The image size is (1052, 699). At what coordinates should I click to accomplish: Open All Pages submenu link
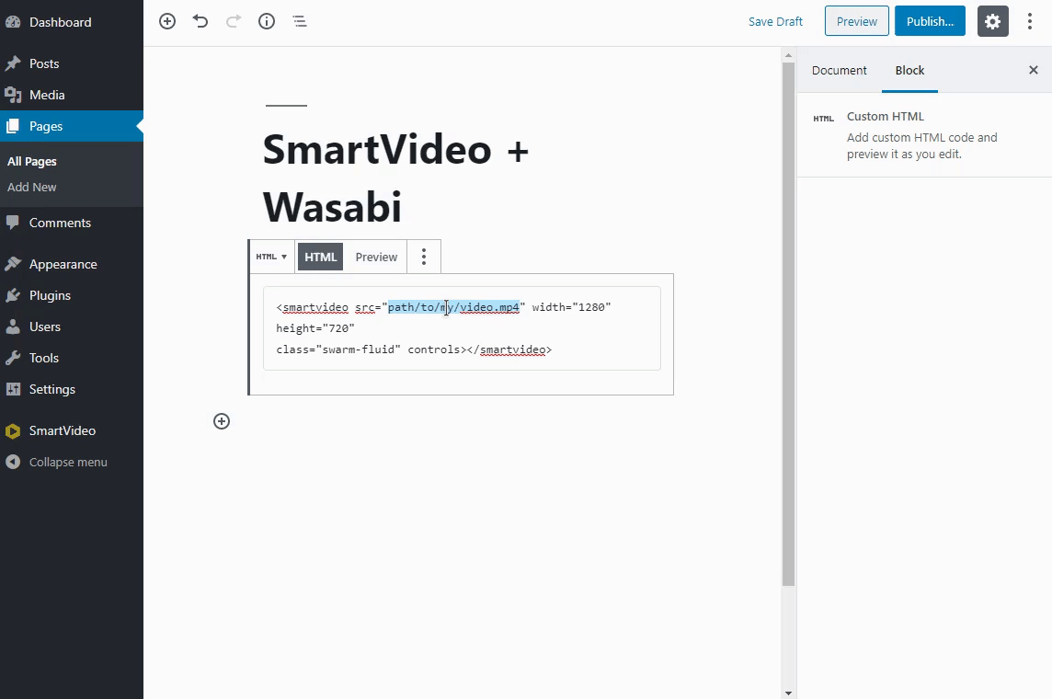[31, 162]
